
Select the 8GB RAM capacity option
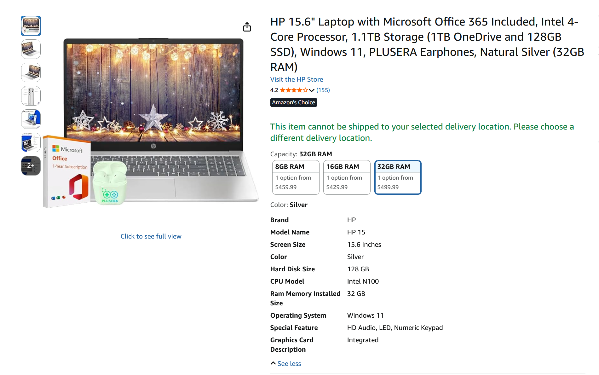click(296, 177)
